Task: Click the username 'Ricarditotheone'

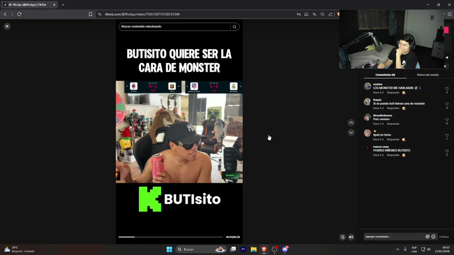Action: click(x=382, y=115)
